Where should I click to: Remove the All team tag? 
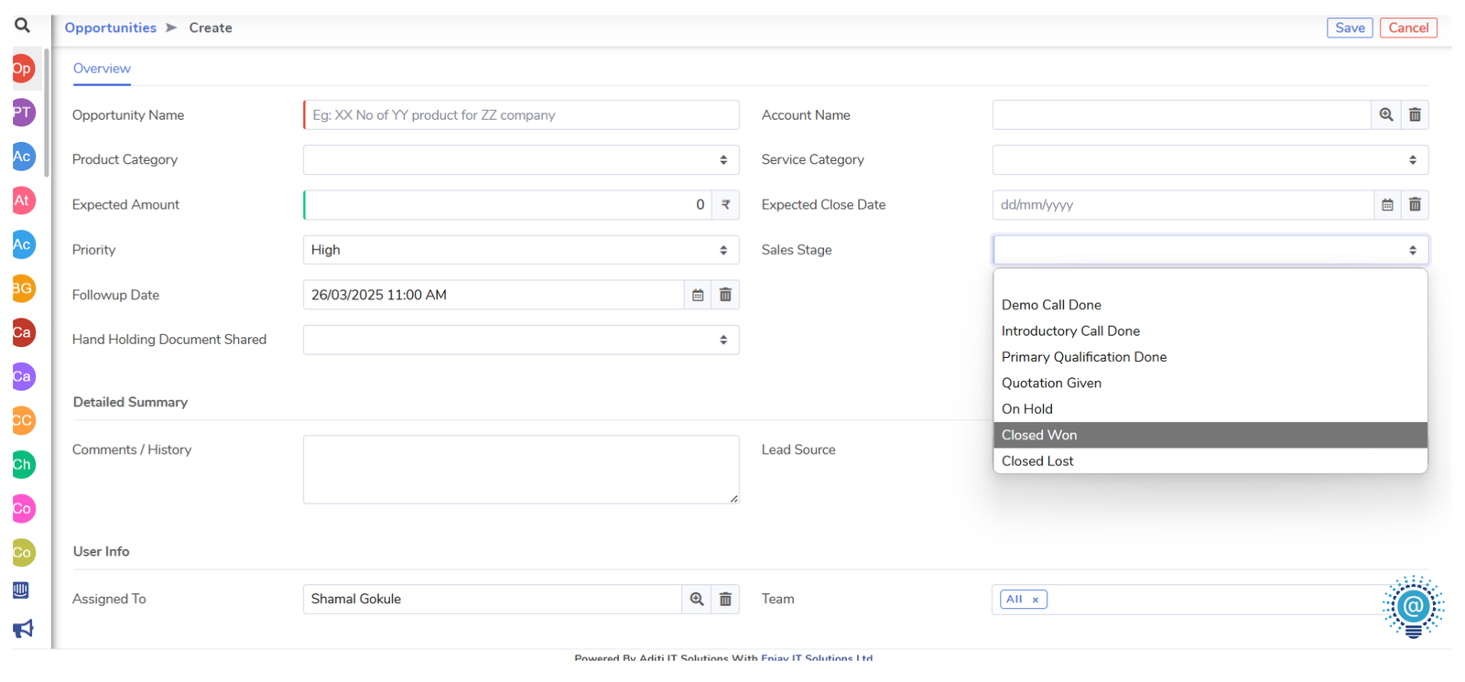(1036, 600)
